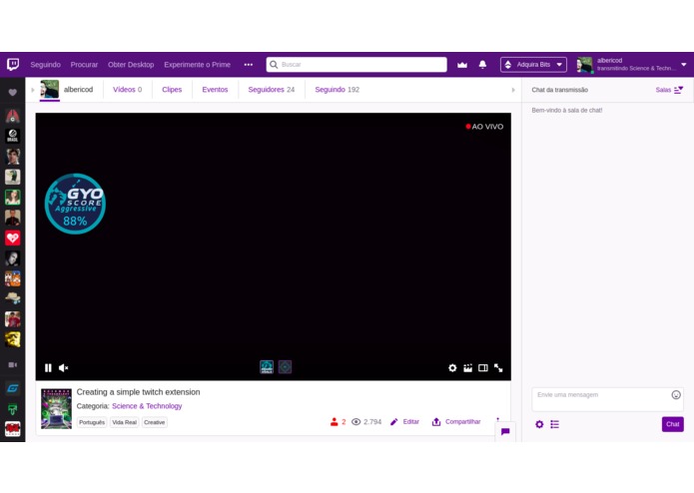Click the purple chat bubble icon below player

coord(505,431)
